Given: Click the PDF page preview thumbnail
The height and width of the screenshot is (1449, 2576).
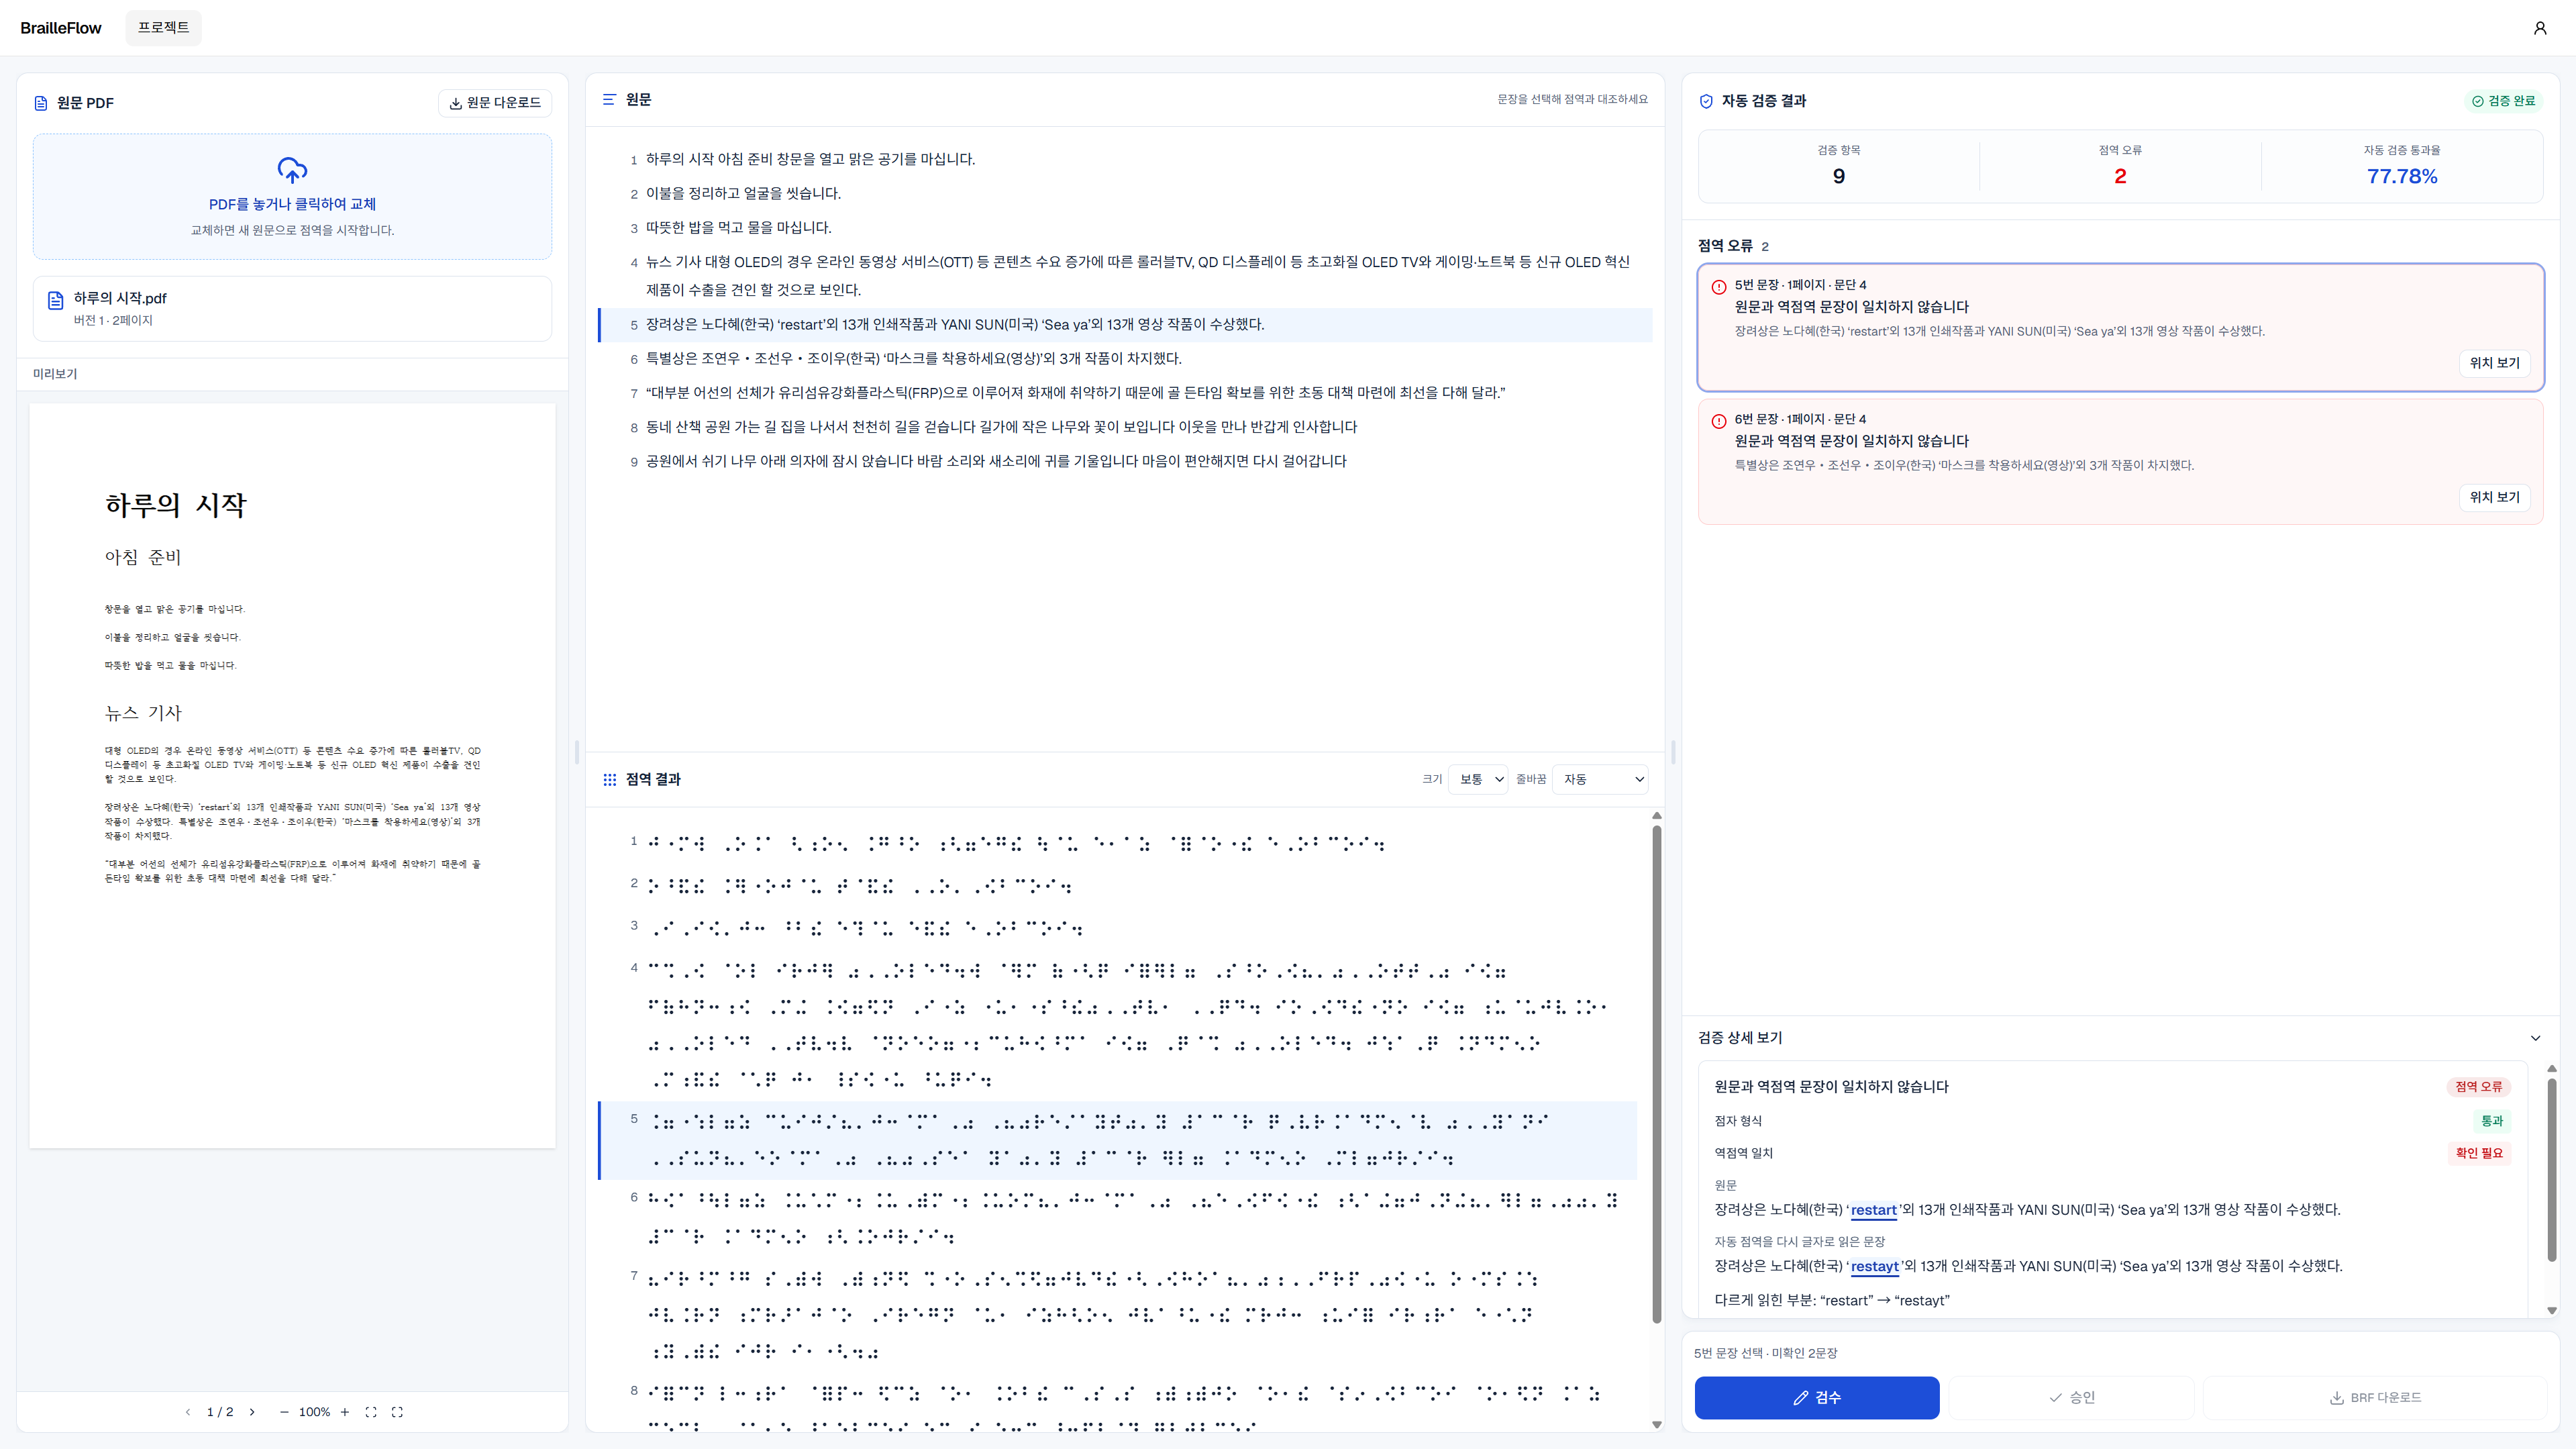Looking at the screenshot, I should pos(292,776).
